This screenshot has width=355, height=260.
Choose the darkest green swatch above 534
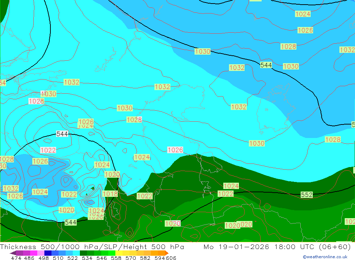(83, 253)
